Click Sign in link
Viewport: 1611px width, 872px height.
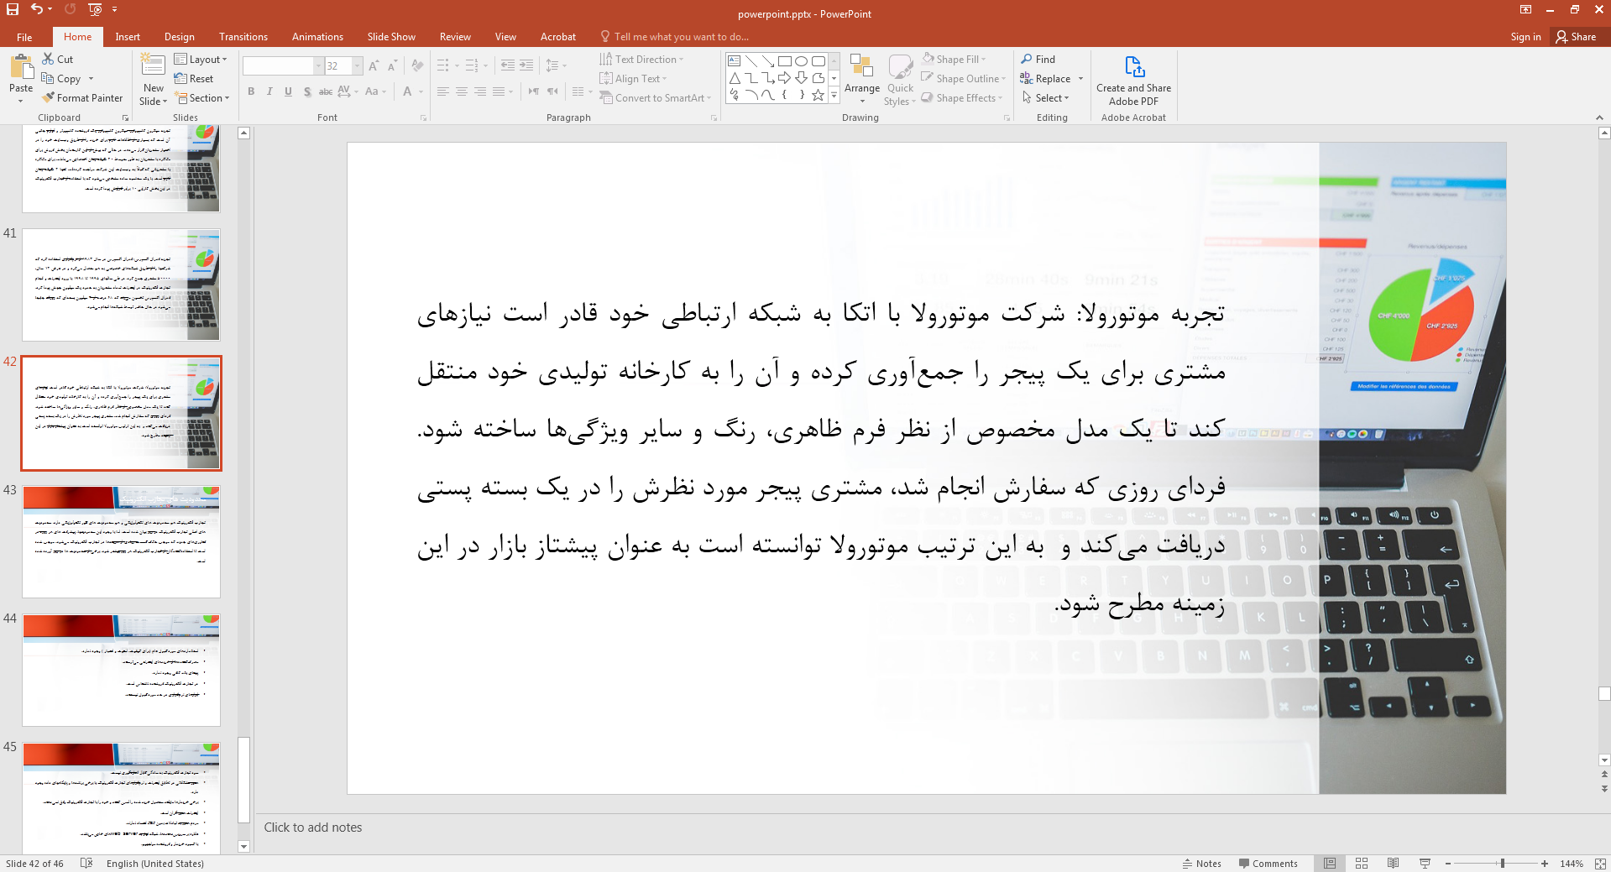1525,37
